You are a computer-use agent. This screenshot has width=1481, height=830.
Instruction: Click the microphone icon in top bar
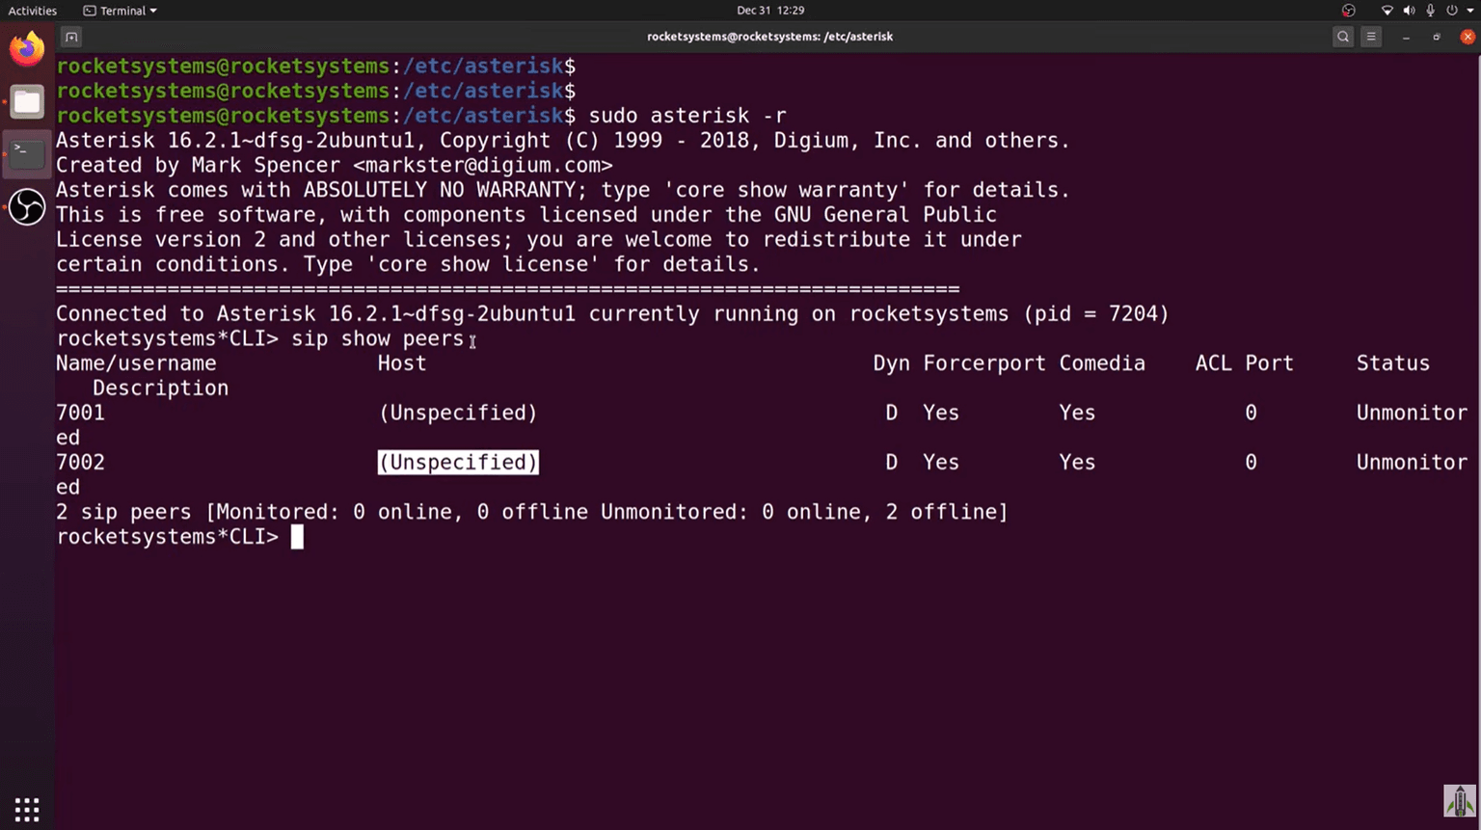coord(1430,11)
